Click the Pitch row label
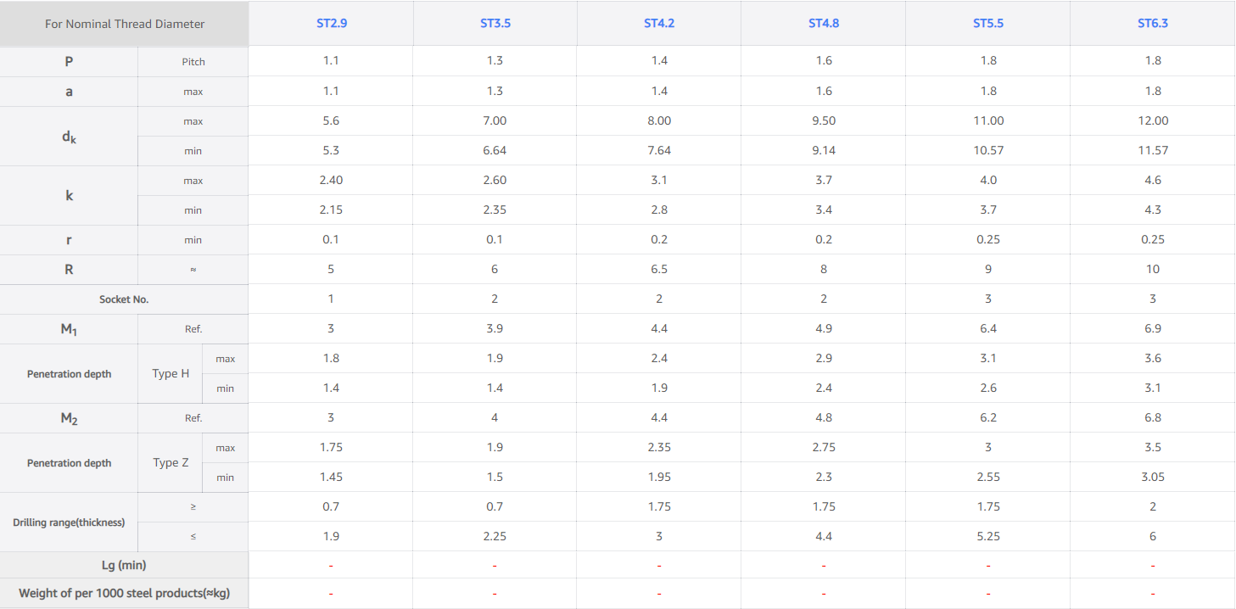Viewport: 1236px width, 609px height. pos(193,62)
